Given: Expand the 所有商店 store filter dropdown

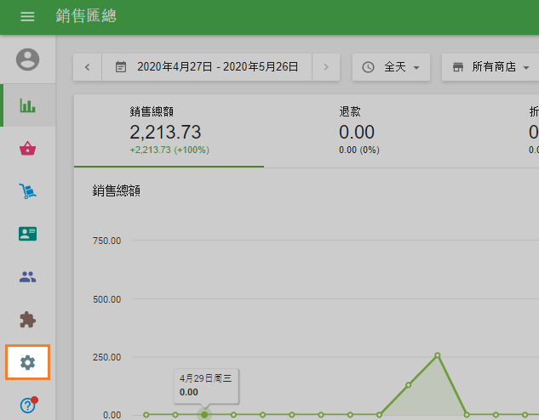Looking at the screenshot, I should click(x=490, y=67).
